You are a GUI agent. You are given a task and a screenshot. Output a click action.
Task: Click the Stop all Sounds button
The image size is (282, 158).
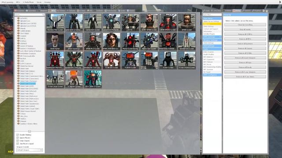(245, 29)
